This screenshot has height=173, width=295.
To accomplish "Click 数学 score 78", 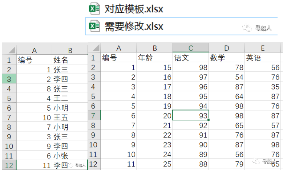I will 227,67.
